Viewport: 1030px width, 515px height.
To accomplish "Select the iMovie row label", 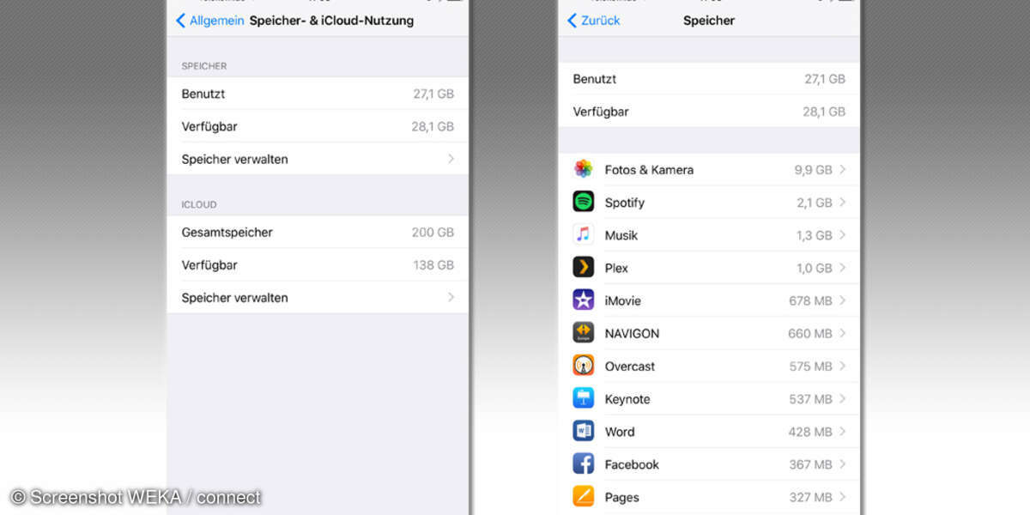I will coord(622,300).
